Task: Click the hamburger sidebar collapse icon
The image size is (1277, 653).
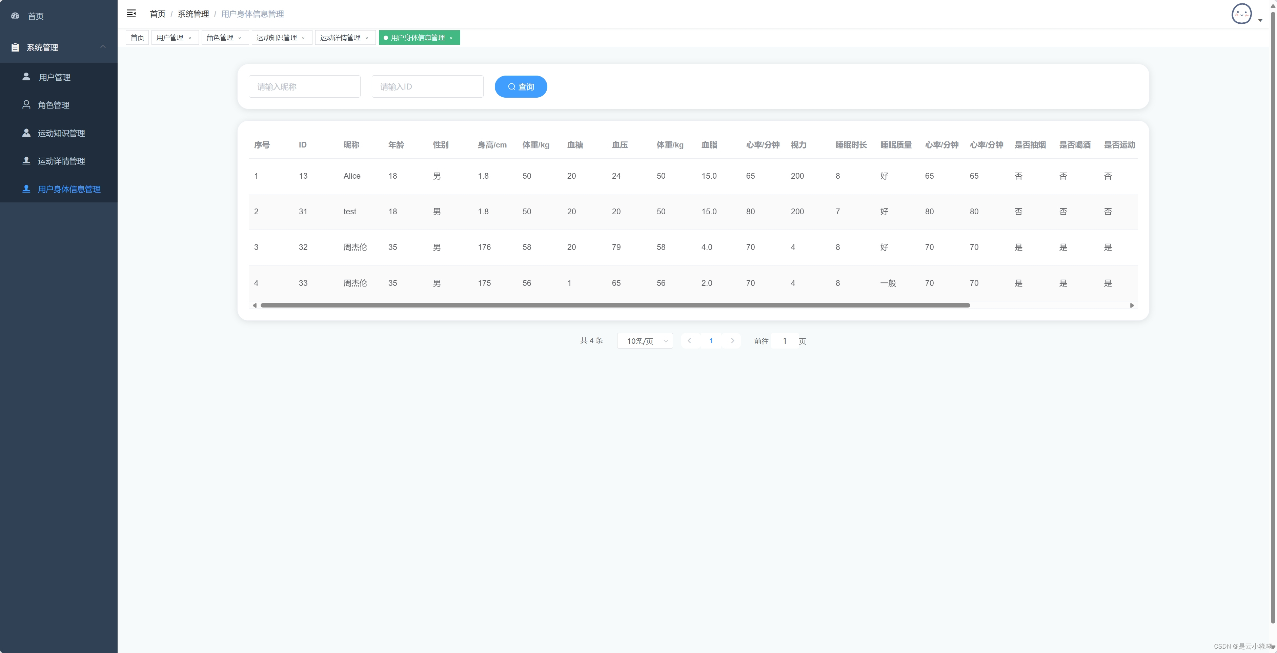Action: coord(131,13)
